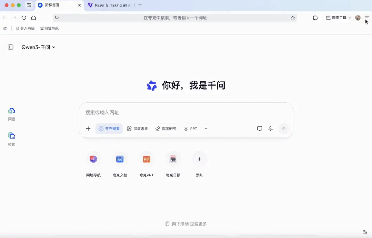Open the PPT creation mode

190,128
